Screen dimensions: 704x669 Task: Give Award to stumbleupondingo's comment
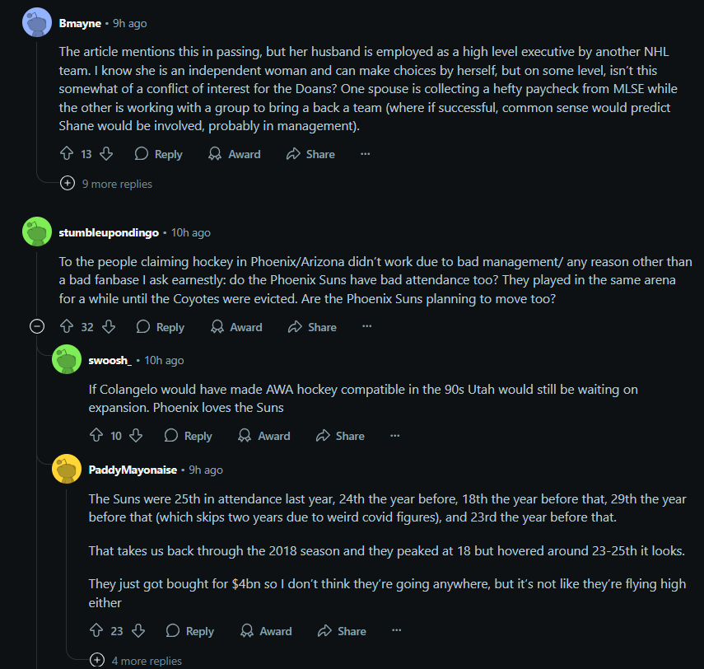pyautogui.click(x=235, y=327)
